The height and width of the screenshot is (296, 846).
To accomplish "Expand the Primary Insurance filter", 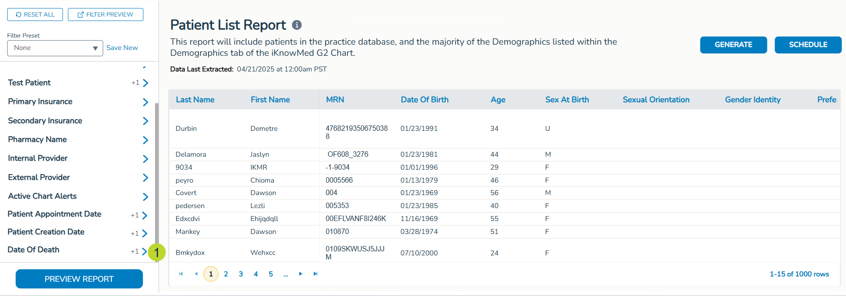I will 145,102.
